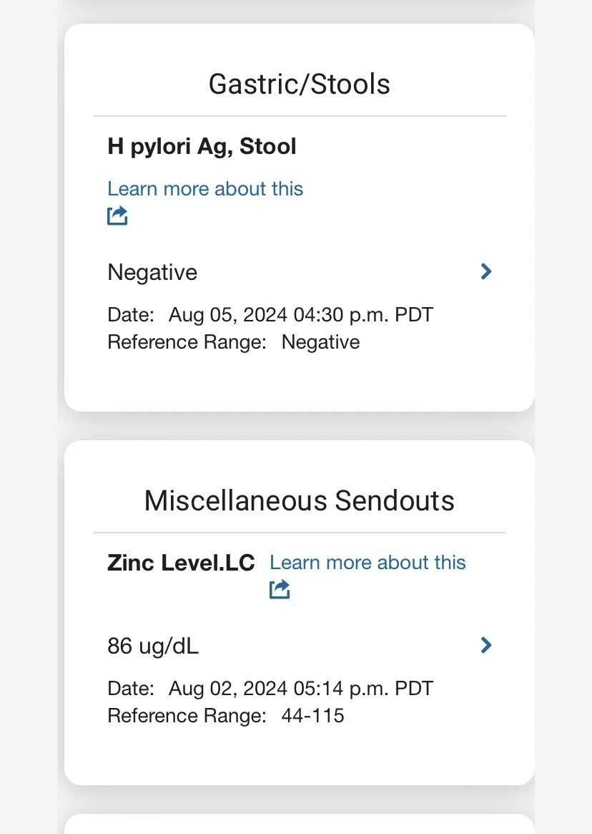
Task: Expand the Negative result details chevron
Action: coord(485,271)
